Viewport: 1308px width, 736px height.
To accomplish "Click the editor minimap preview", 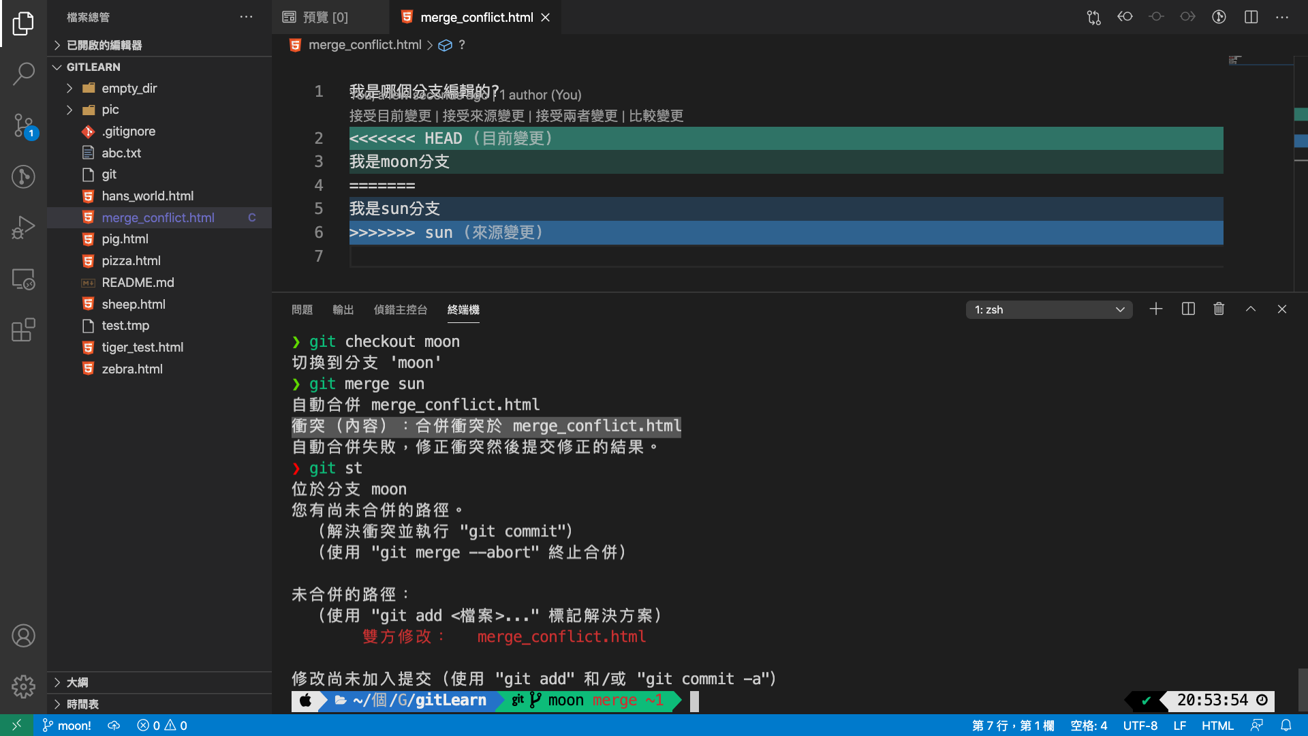I will point(1259,61).
